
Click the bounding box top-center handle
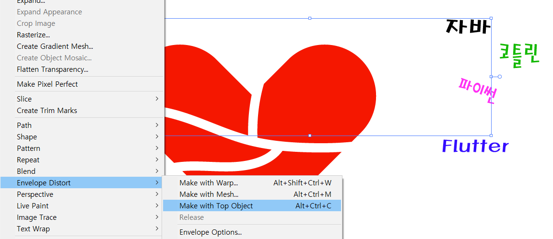click(310, 18)
